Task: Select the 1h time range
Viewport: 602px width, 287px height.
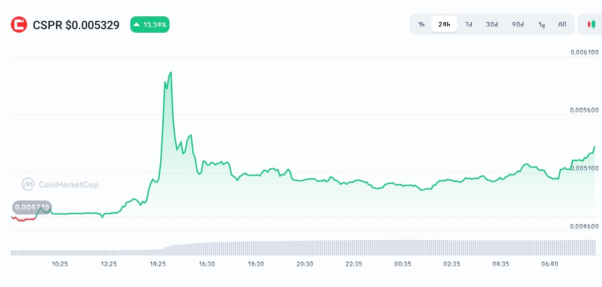Action: click(421, 24)
